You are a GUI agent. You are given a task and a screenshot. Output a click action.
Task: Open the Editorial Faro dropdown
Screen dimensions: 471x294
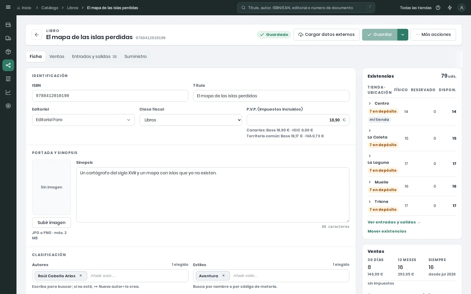click(83, 120)
